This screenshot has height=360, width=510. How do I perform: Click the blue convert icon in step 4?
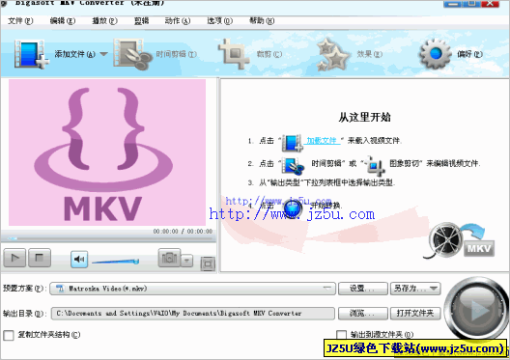[293, 208]
